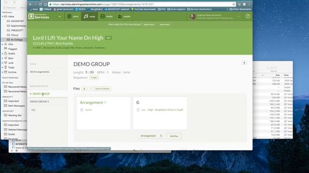This screenshot has height=173, width=309.
Task: Open the people tab in the Services navbar
Action: [x=124, y=16]
